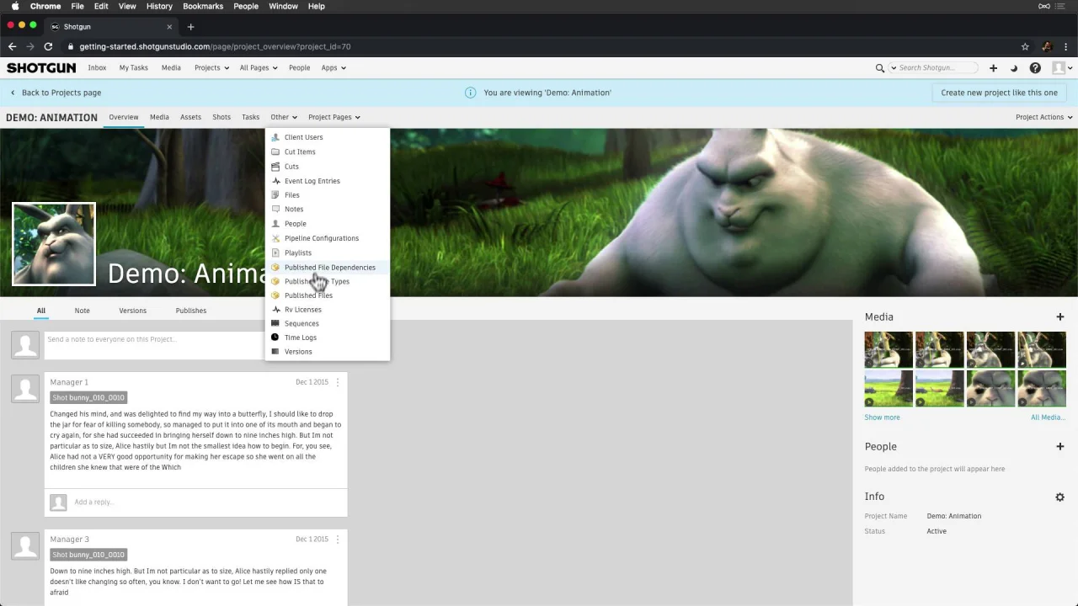Click the People person icon in menu
Screen dimensions: 1078x606
pos(275,224)
